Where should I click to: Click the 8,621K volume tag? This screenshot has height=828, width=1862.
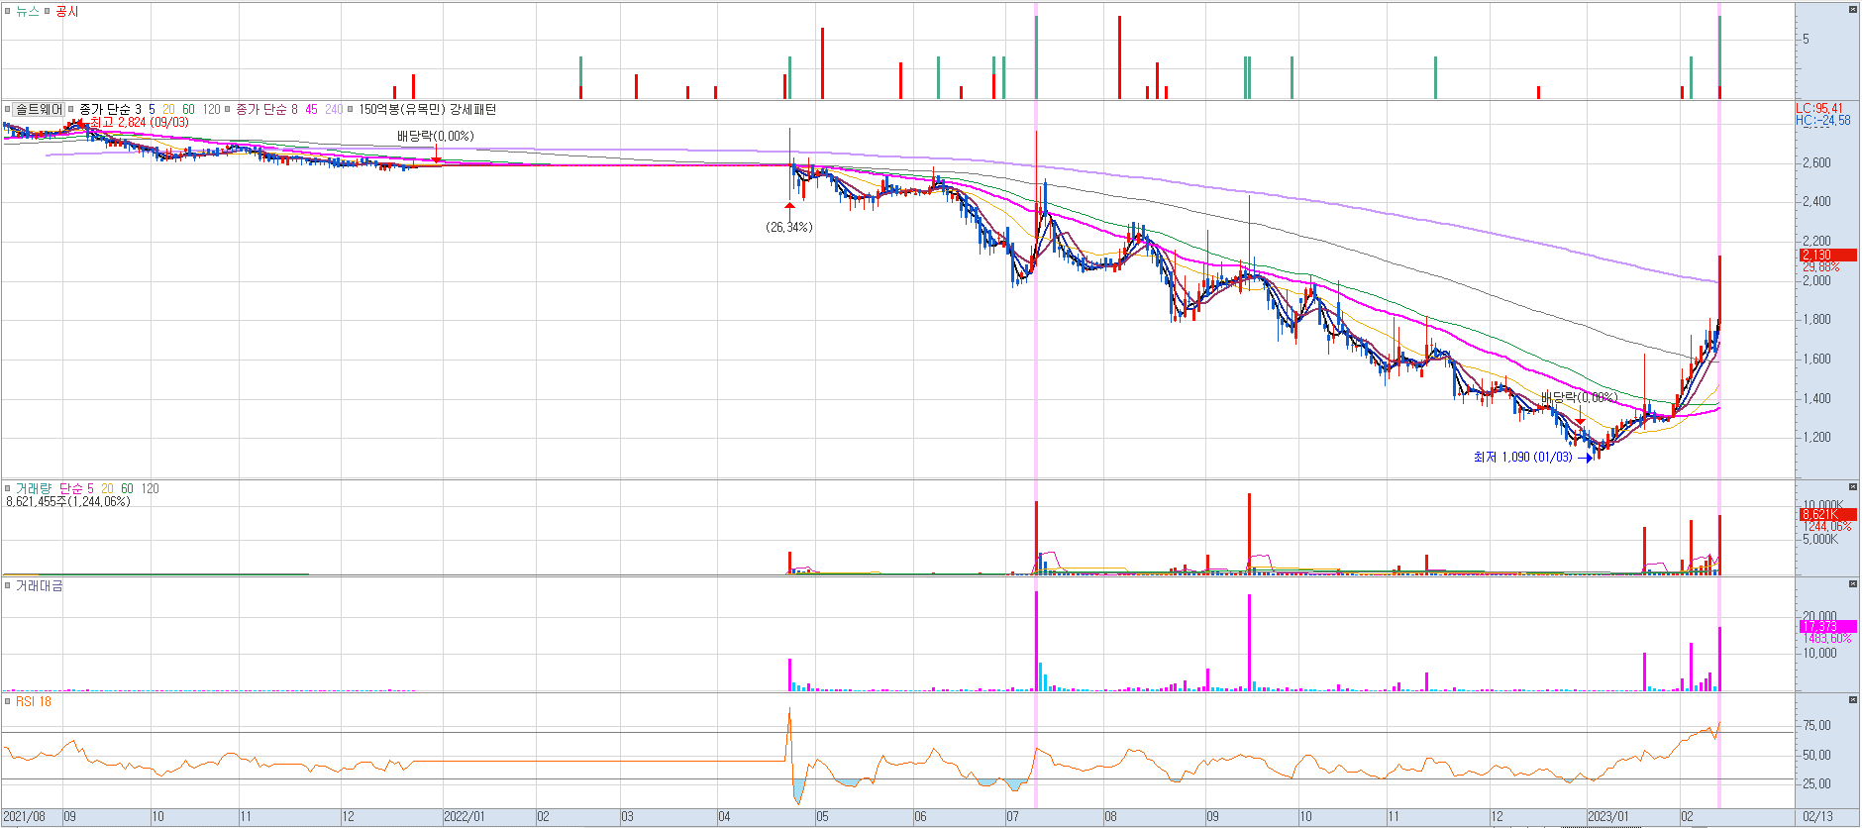point(1828,514)
